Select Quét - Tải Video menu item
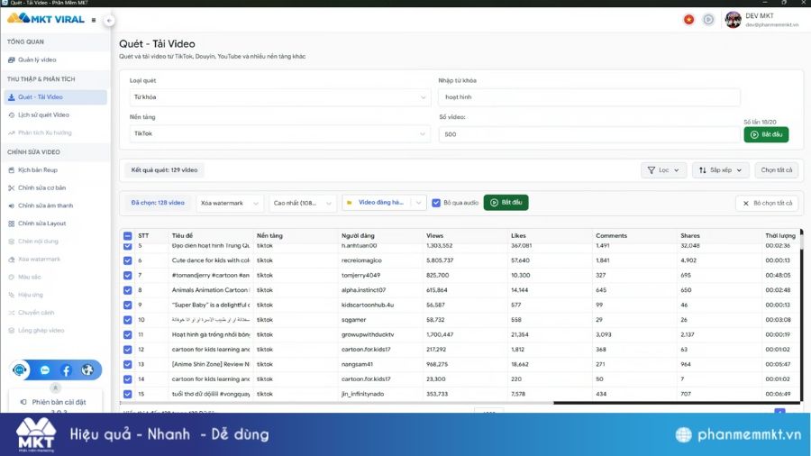Screen dimensions: 811x456 coord(55,96)
